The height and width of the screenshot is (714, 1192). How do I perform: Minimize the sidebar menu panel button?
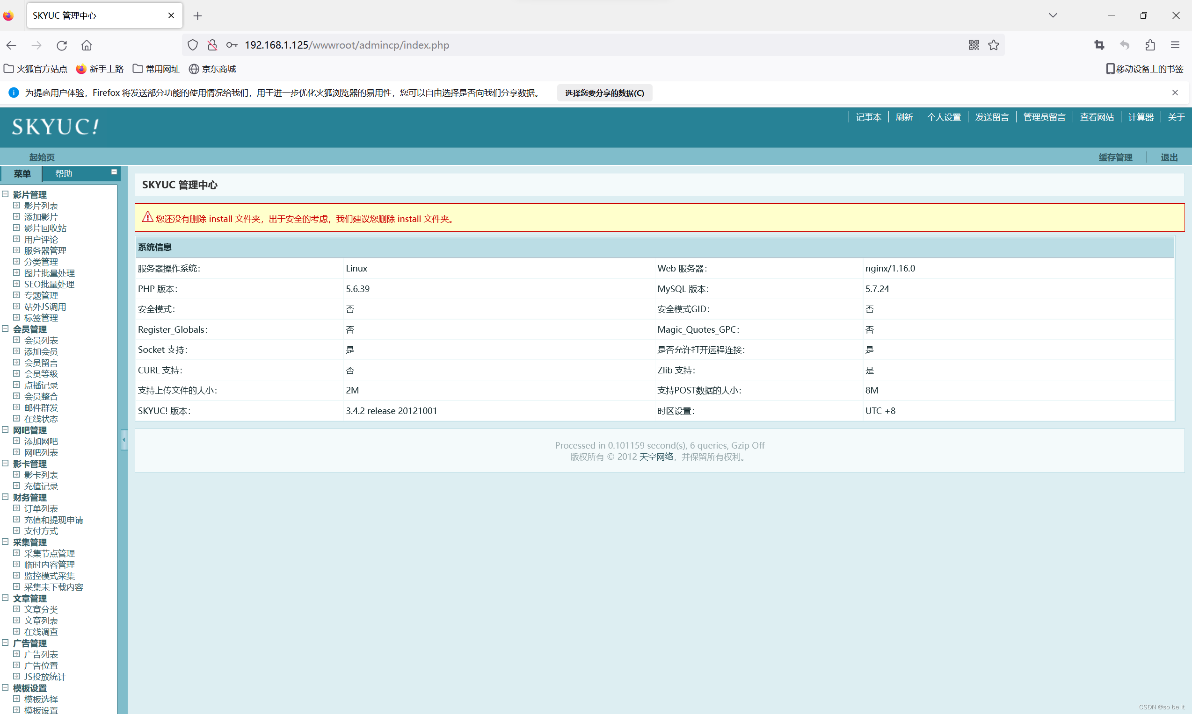click(x=114, y=172)
